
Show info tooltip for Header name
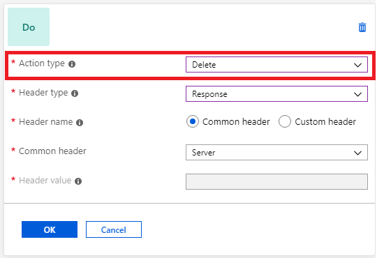pos(80,123)
